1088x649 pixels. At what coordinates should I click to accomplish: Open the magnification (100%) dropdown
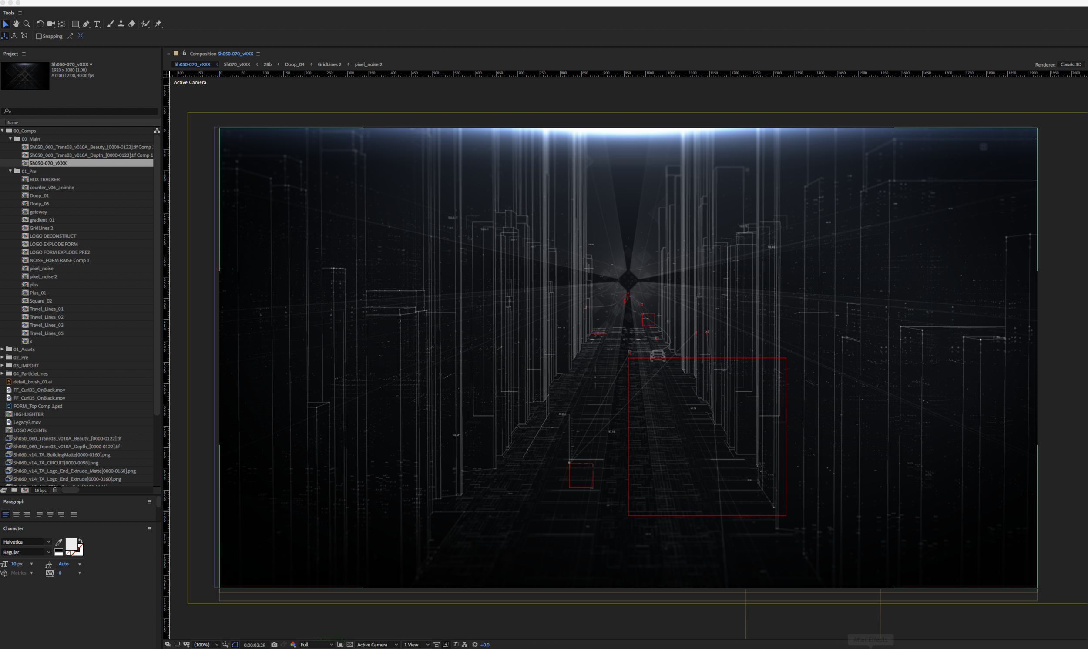click(x=205, y=645)
